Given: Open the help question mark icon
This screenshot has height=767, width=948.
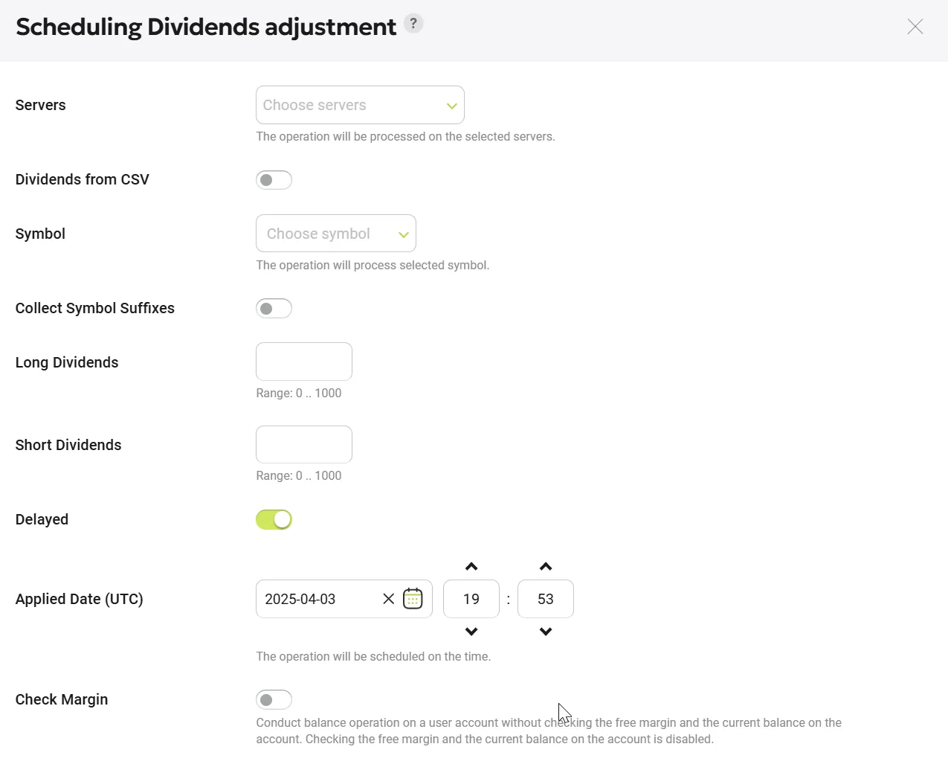Looking at the screenshot, I should 413,24.
